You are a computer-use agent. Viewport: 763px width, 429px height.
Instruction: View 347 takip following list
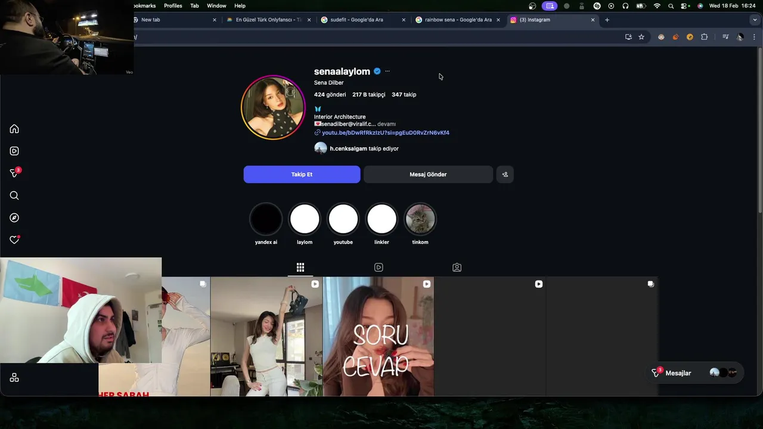tap(404, 95)
